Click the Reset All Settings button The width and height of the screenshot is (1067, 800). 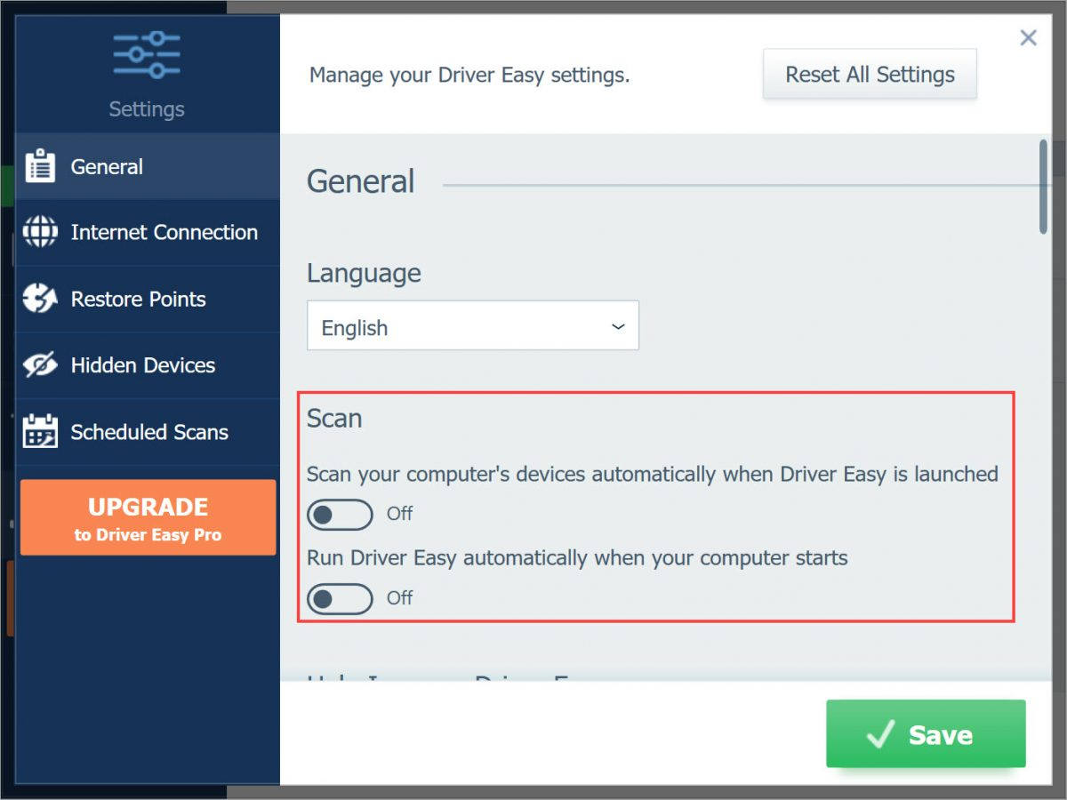(870, 74)
